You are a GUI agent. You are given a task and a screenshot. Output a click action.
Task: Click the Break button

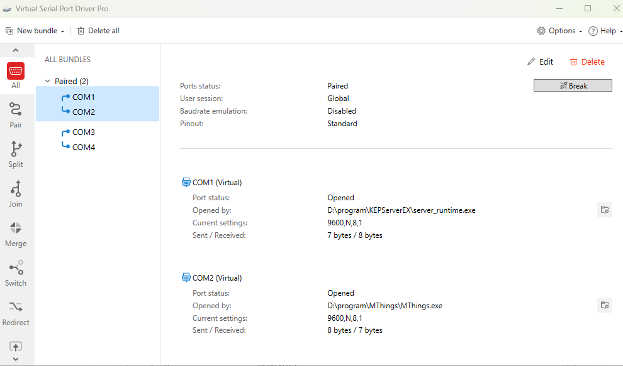[x=572, y=85]
